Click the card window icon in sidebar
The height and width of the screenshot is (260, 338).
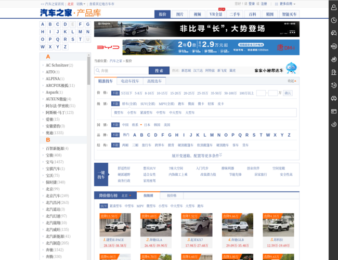(333, 111)
